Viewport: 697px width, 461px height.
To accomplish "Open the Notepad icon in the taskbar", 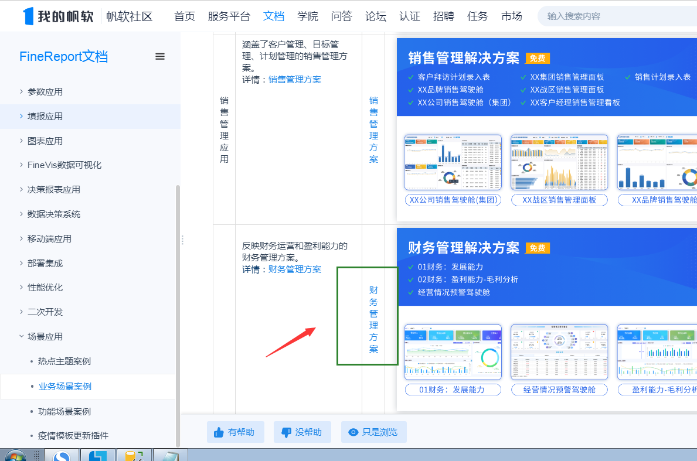I will (x=170, y=456).
